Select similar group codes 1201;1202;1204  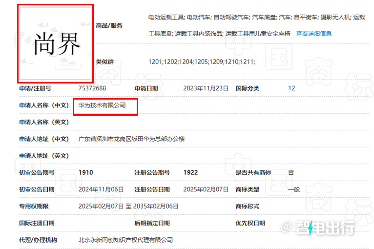170,62
